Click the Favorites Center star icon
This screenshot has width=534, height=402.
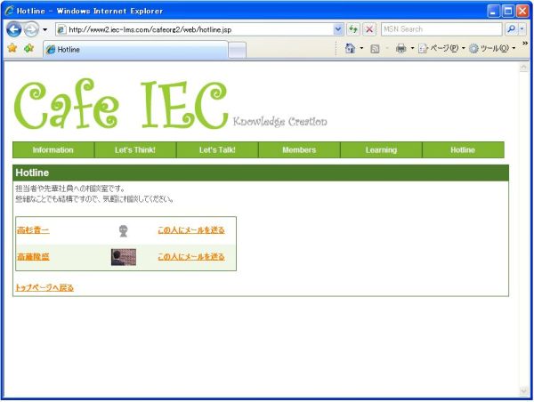12,48
